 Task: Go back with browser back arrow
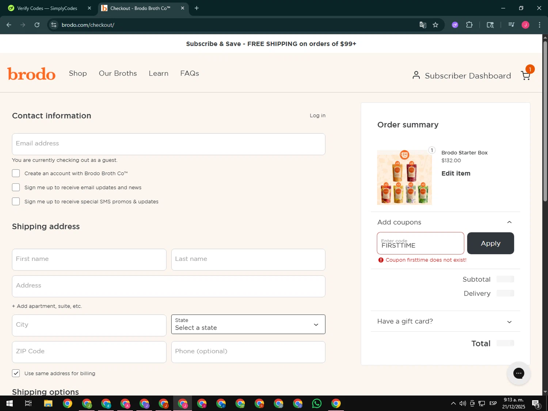click(9, 25)
